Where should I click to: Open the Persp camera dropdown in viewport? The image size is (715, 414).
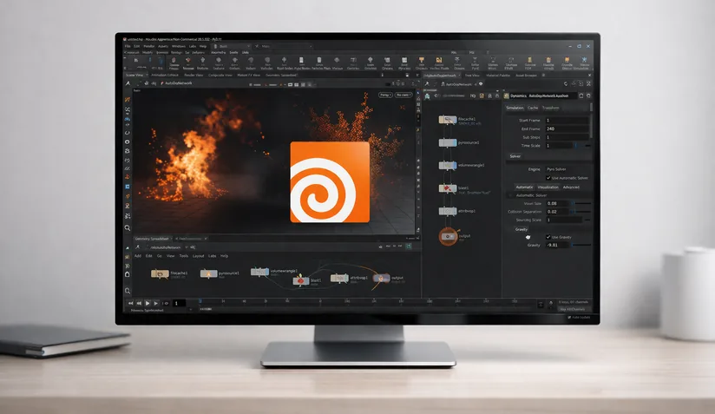[385, 94]
